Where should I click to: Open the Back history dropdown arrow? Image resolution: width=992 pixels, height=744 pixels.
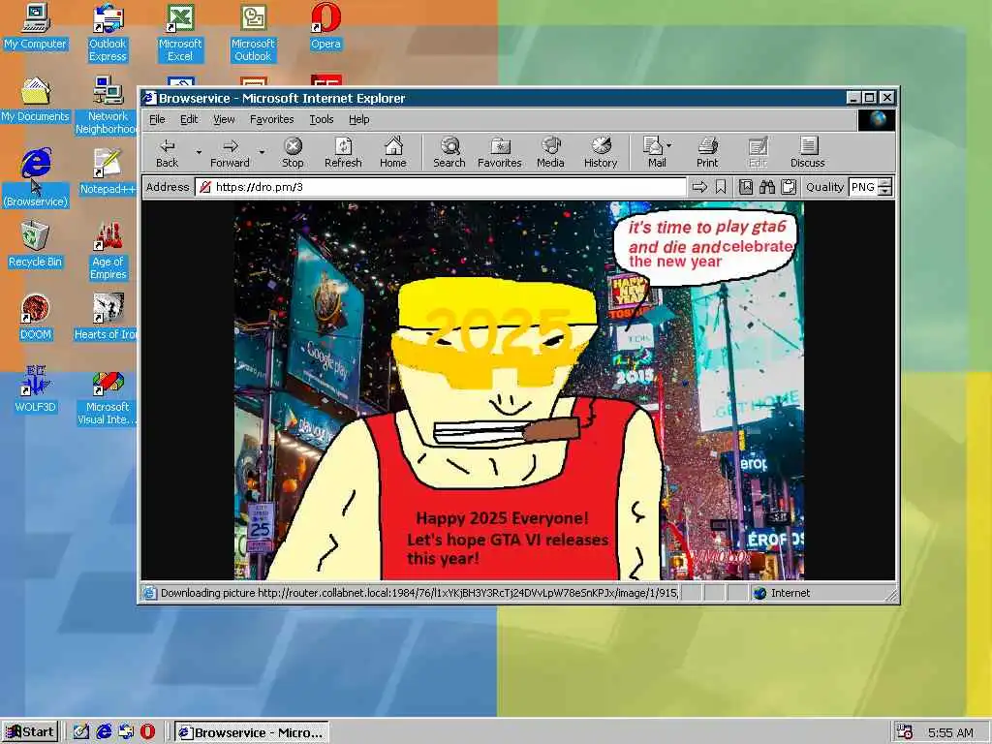coord(199,152)
